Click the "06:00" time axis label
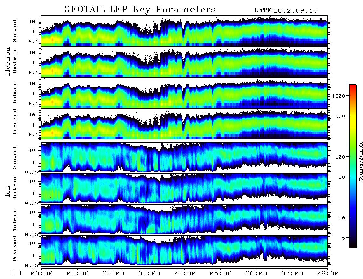Image resolution: width=363 pixels, height=279 pixels. click(x=257, y=274)
